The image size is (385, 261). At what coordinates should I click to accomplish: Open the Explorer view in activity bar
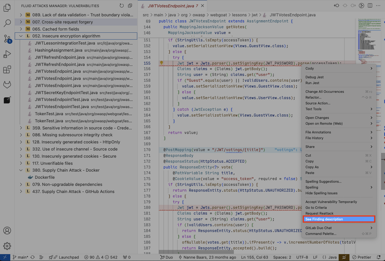pyautogui.click(x=7, y=8)
